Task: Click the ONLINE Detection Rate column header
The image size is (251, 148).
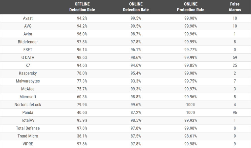Action: [x=136, y=7]
